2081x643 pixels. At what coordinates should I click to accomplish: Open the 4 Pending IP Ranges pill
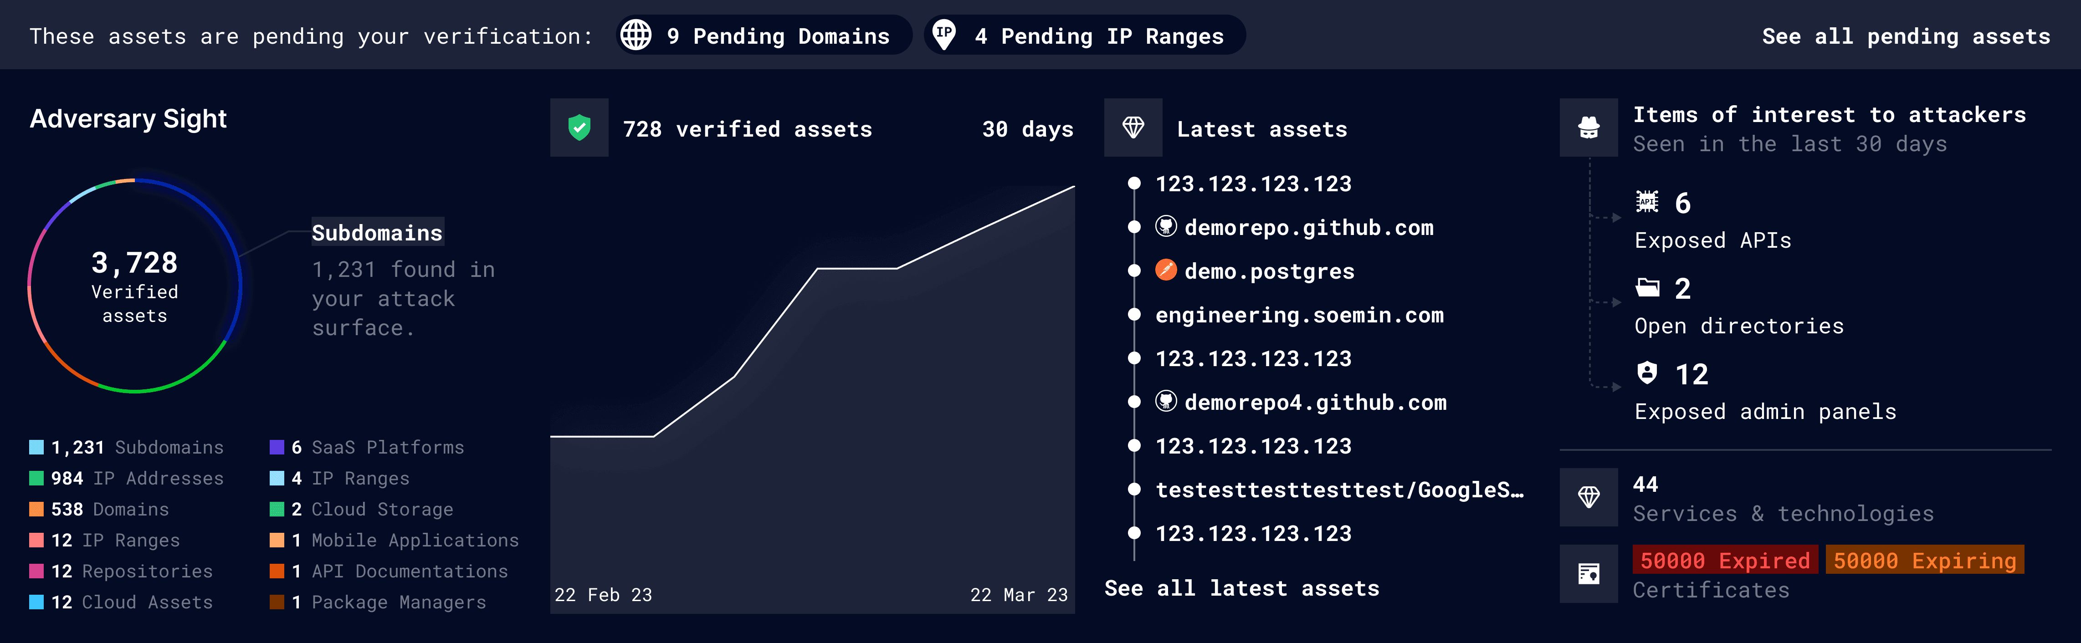[1084, 36]
